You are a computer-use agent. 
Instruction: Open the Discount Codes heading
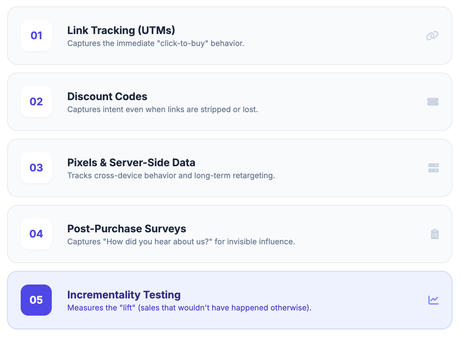pos(107,97)
